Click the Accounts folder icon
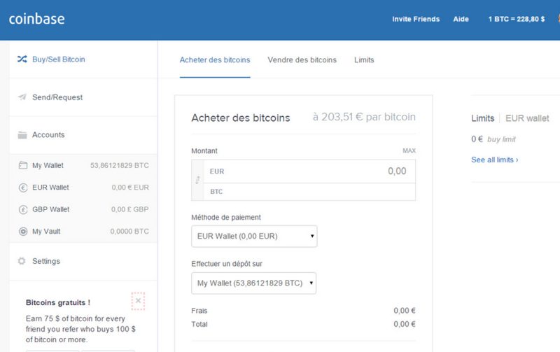Image resolution: width=560 pixels, height=352 pixels. (x=22, y=135)
